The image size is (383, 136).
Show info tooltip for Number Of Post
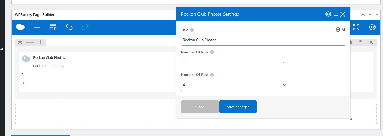[212, 75]
